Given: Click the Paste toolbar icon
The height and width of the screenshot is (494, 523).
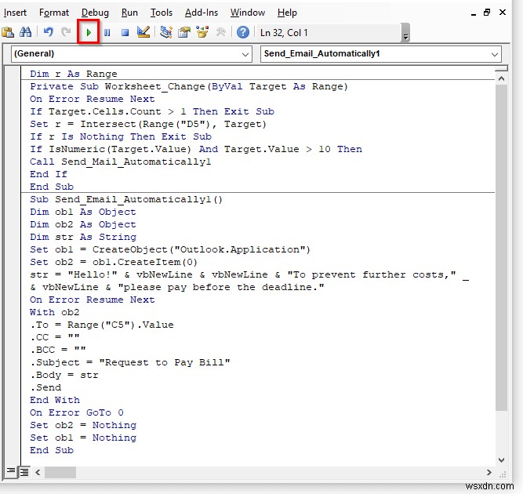Looking at the screenshot, I should [8, 32].
